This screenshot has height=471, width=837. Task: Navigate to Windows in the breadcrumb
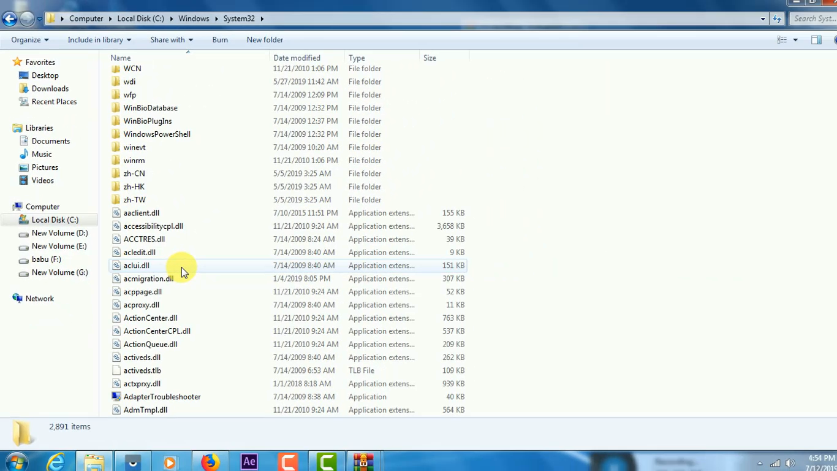click(x=194, y=19)
